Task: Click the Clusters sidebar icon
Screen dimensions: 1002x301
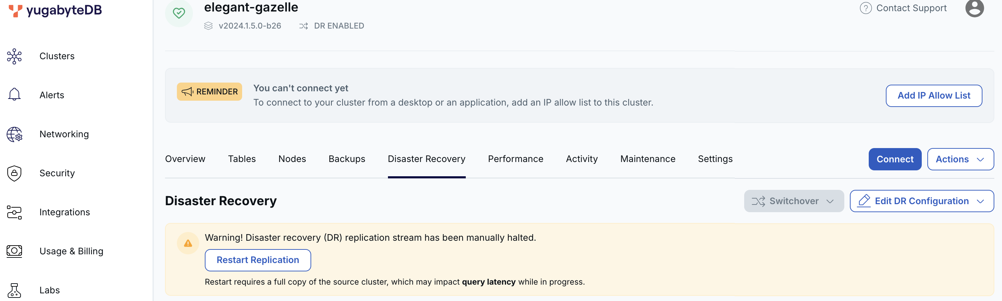Action: tap(14, 56)
